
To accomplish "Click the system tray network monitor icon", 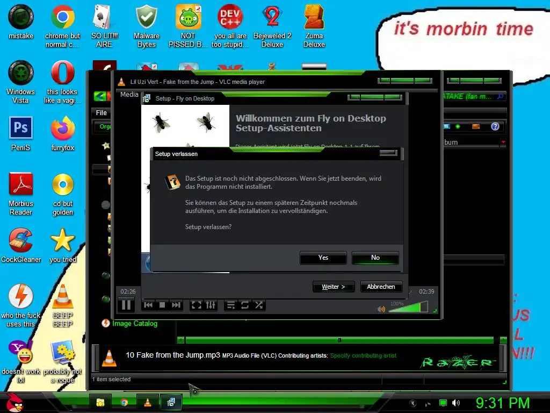I will 443,403.
